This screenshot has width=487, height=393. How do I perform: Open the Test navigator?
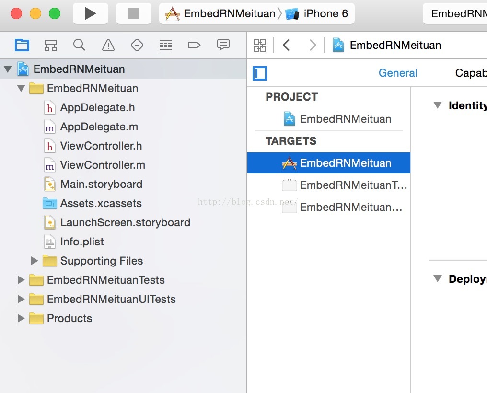(137, 46)
